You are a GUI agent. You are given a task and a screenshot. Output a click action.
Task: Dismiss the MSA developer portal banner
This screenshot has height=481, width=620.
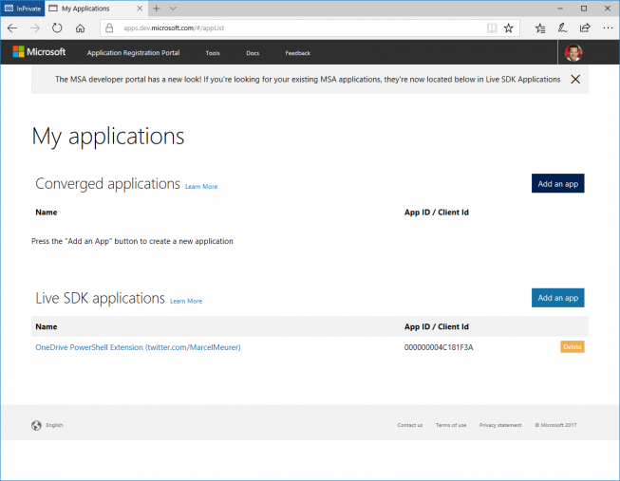[x=575, y=80]
